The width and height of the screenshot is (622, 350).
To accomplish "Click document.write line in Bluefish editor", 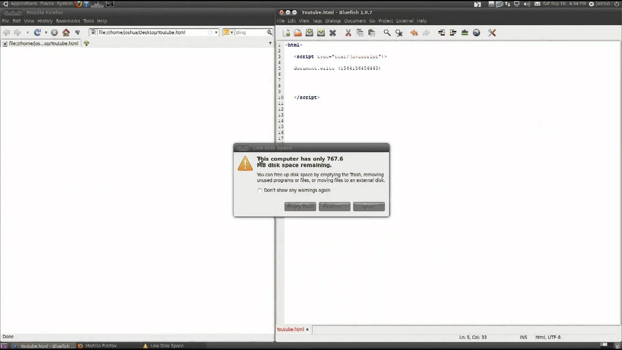I will pos(337,69).
